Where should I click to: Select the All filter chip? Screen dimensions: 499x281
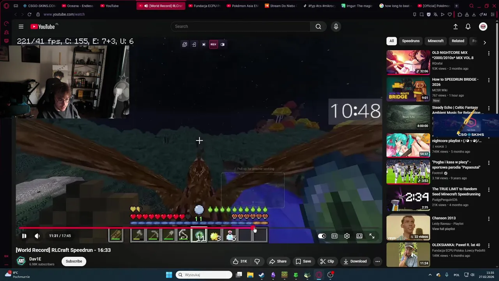tap(391, 41)
